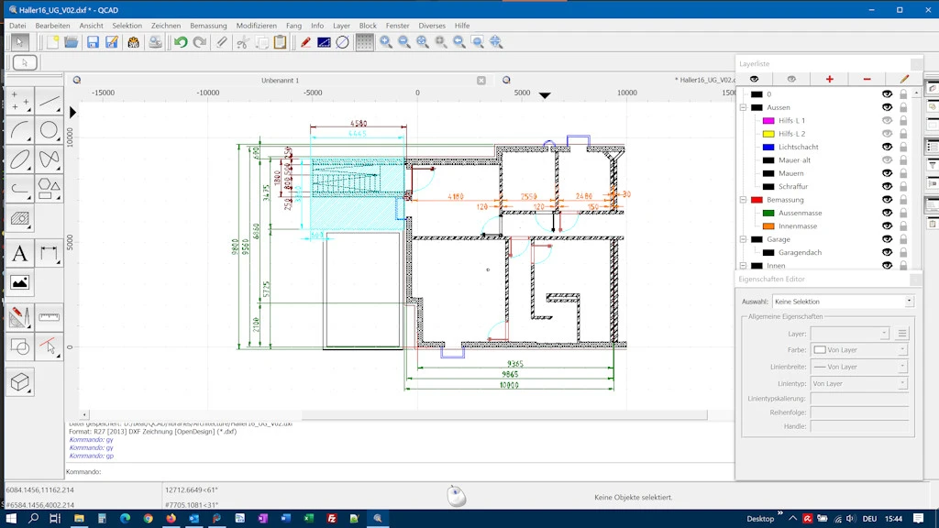Choose the Circle tool in left toolbox
This screenshot has width=939, height=528.
click(50, 130)
